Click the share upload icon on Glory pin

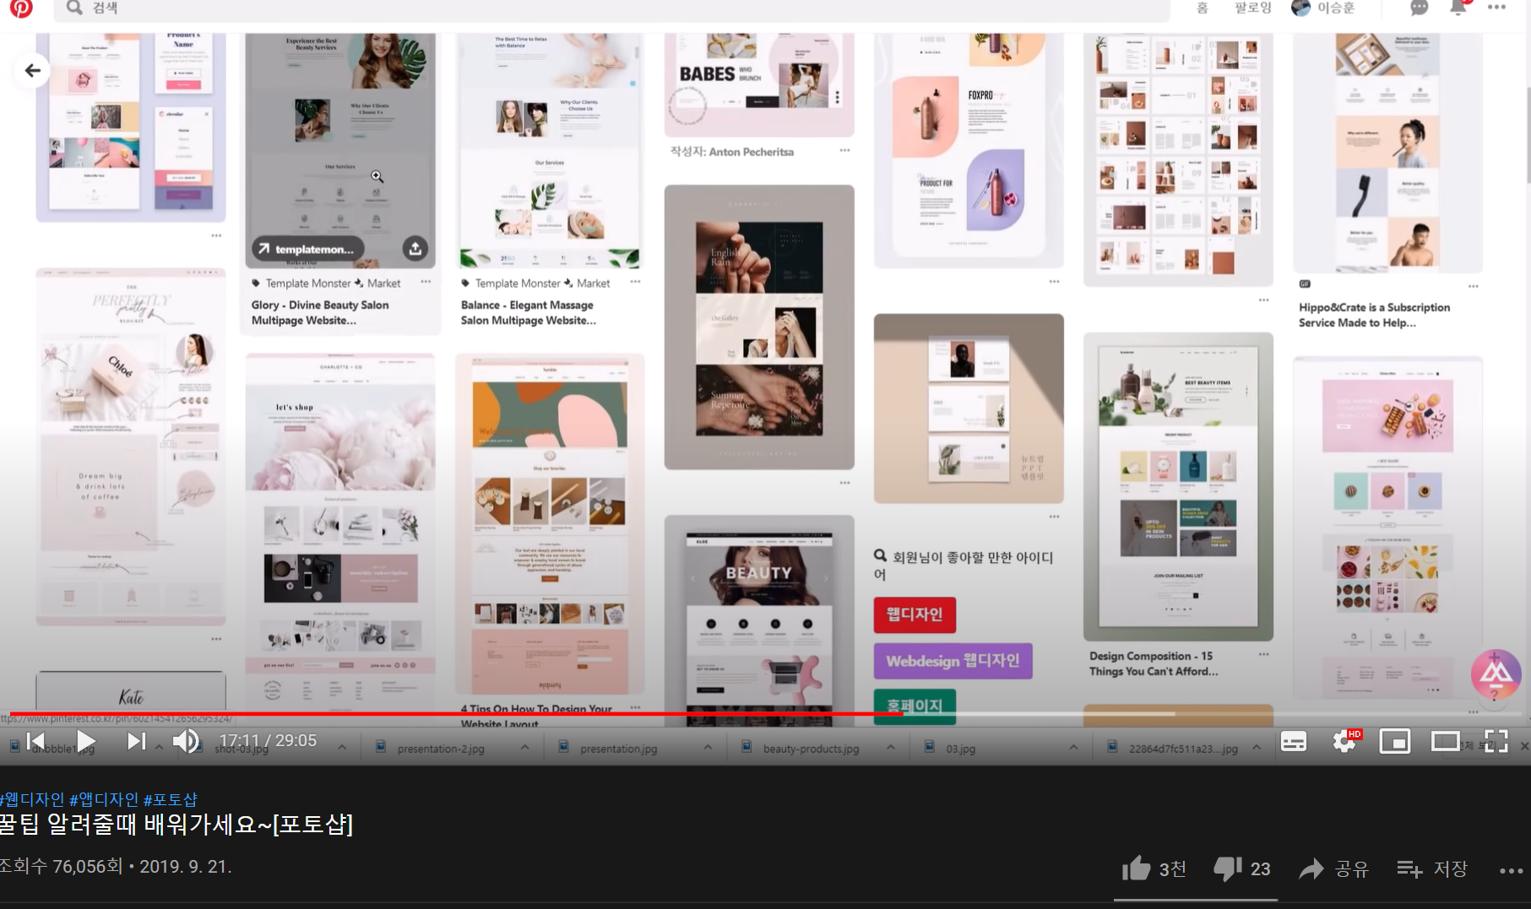tap(415, 248)
